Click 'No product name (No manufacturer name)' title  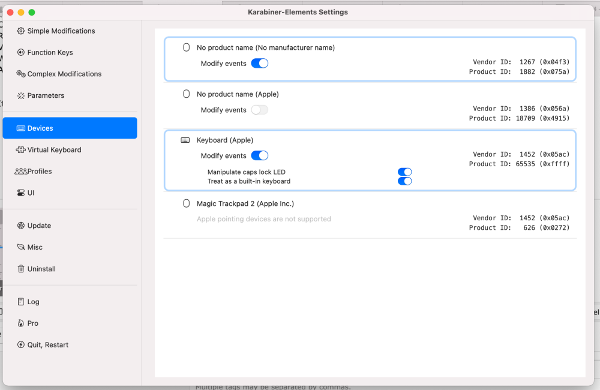click(266, 48)
